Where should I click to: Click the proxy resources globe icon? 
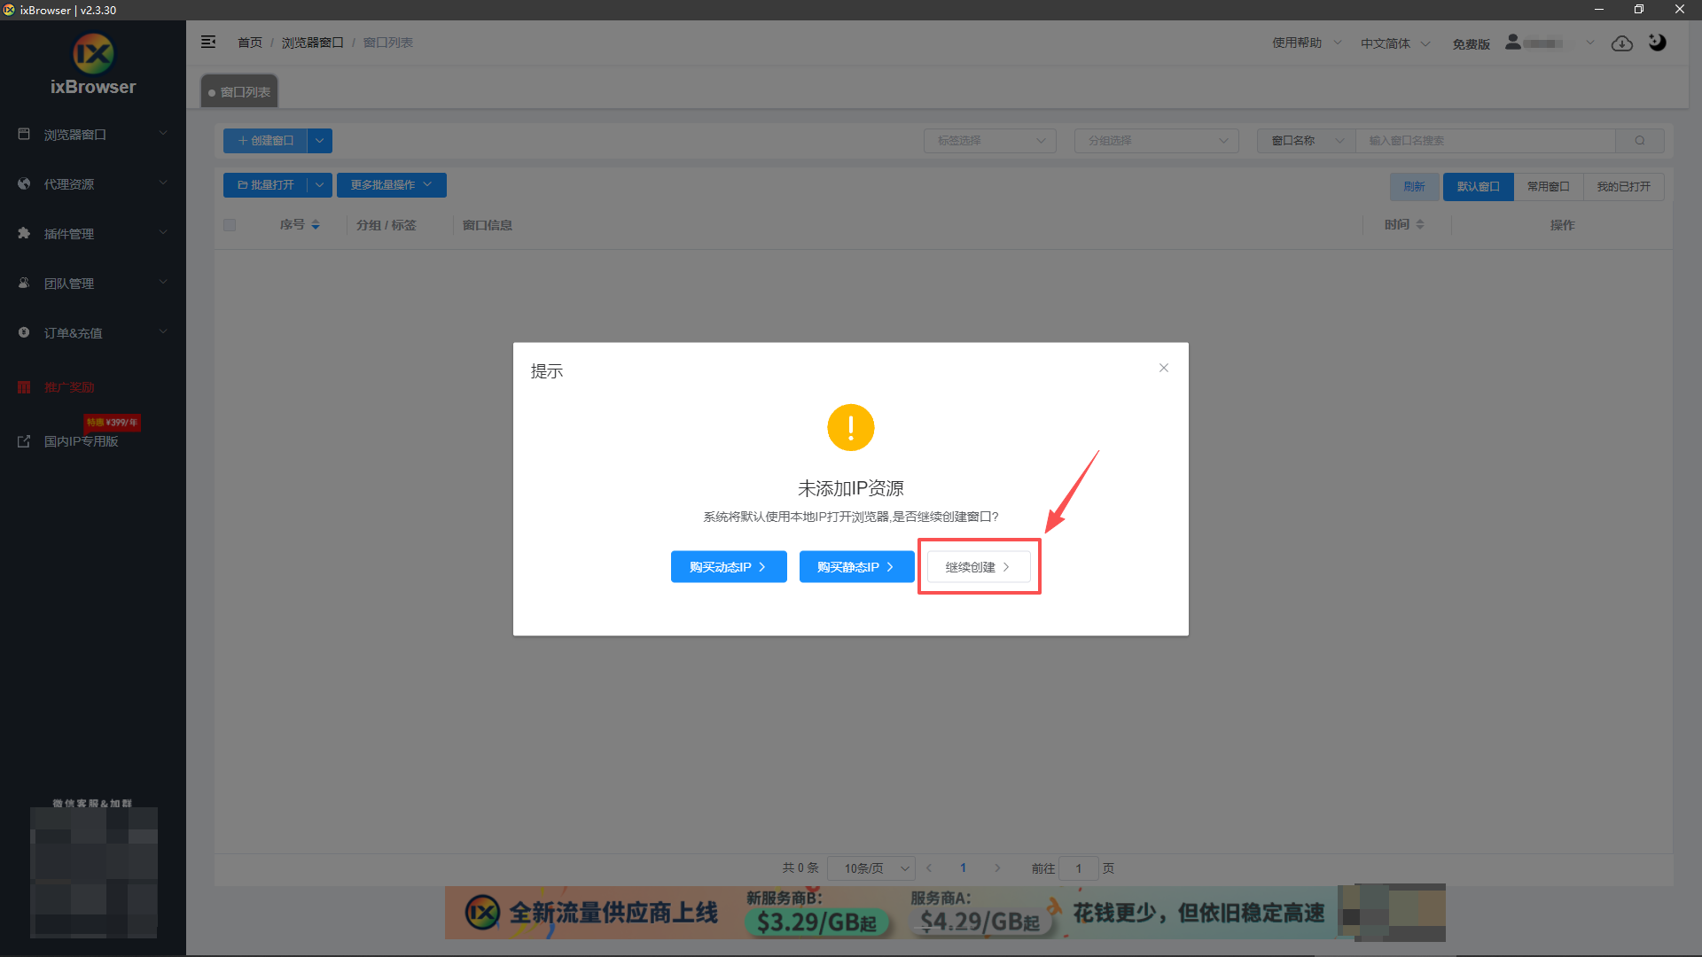point(24,183)
